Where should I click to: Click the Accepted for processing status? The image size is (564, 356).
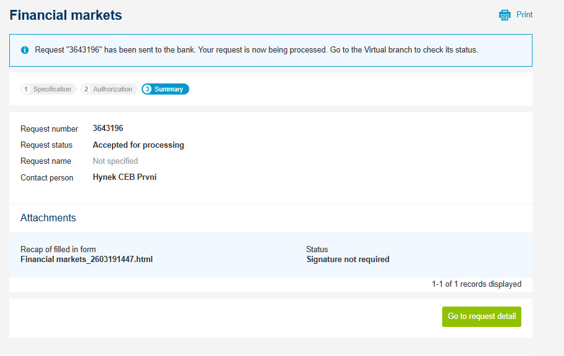[x=139, y=145]
